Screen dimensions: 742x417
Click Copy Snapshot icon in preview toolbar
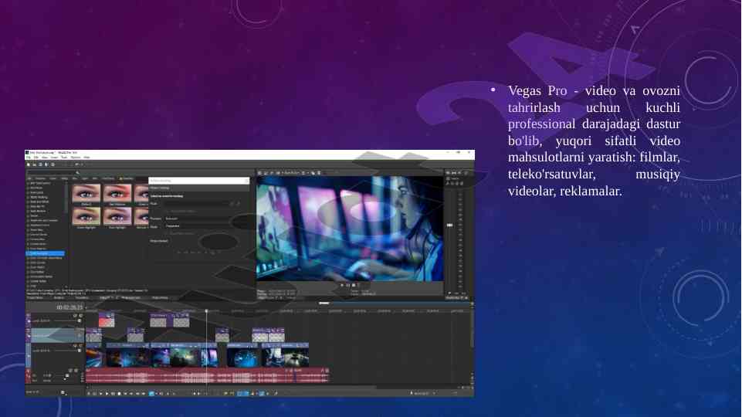[x=313, y=173]
